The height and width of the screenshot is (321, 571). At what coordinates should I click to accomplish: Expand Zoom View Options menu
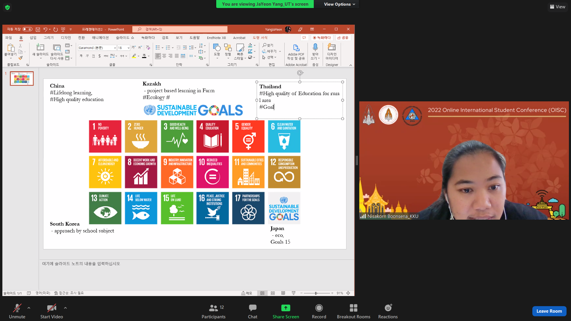(x=339, y=4)
